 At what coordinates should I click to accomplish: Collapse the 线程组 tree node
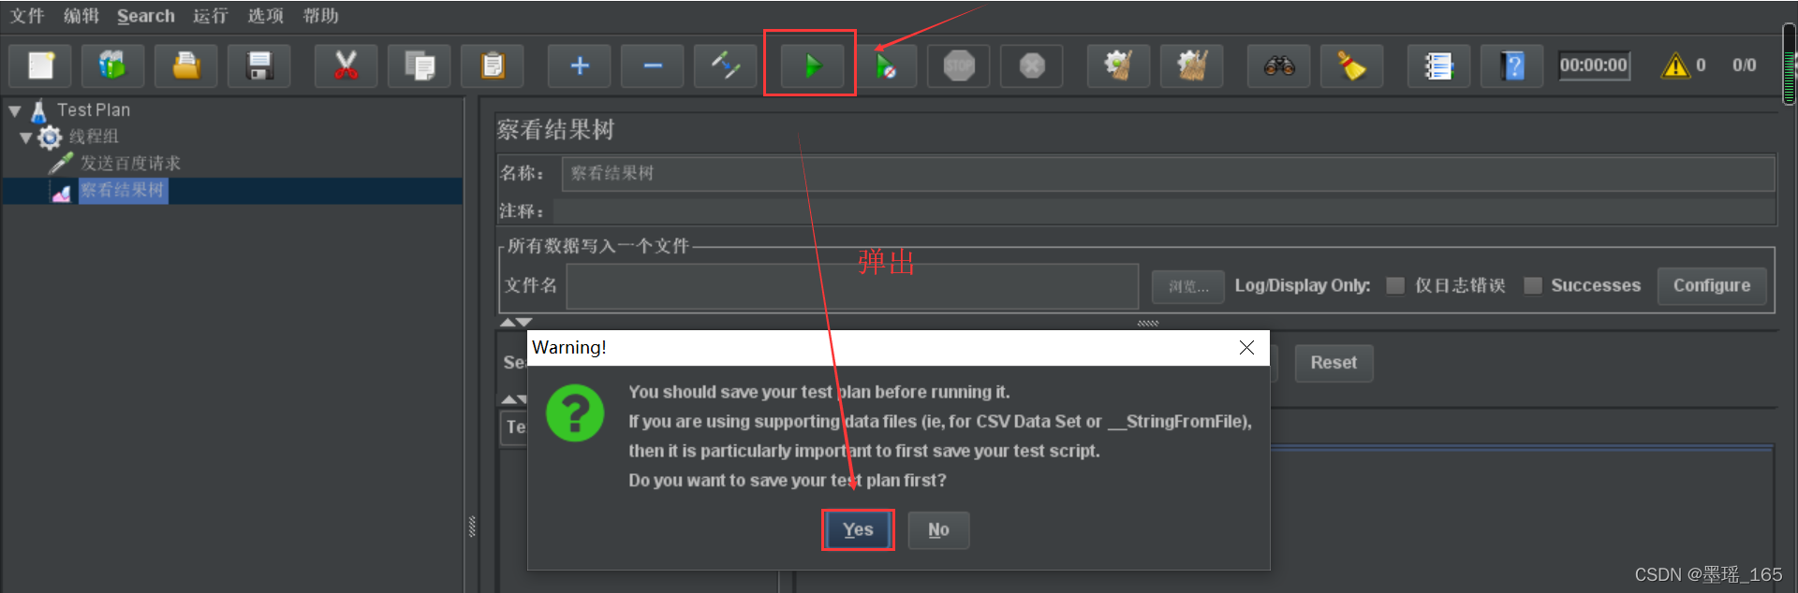pyautogui.click(x=26, y=137)
